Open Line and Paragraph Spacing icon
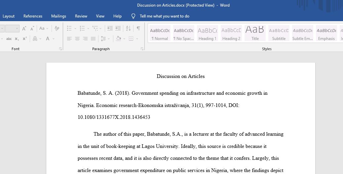343x174 pixels. coord(103,39)
